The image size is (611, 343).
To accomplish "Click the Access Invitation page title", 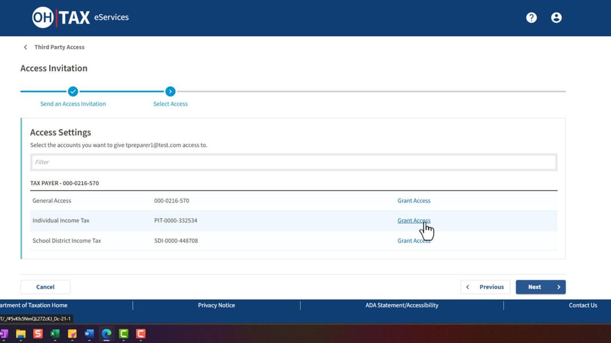I will (54, 68).
